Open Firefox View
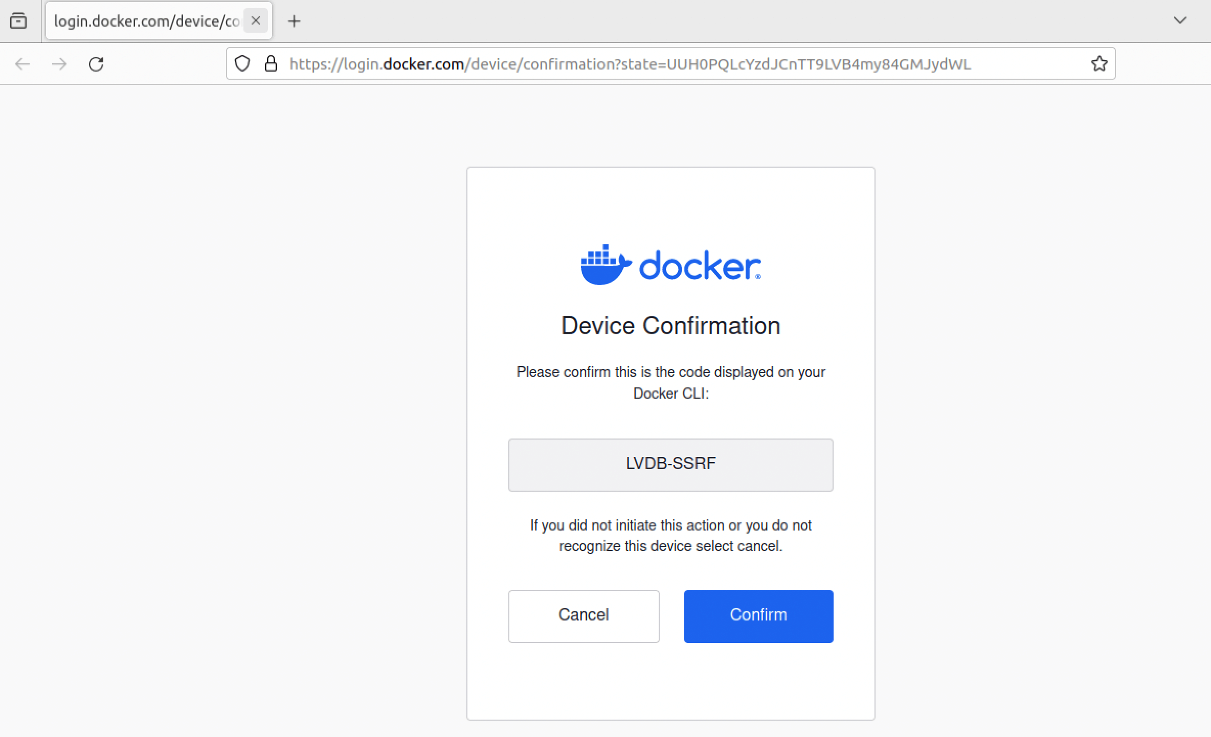Image resolution: width=1211 pixels, height=737 pixels. [x=18, y=21]
